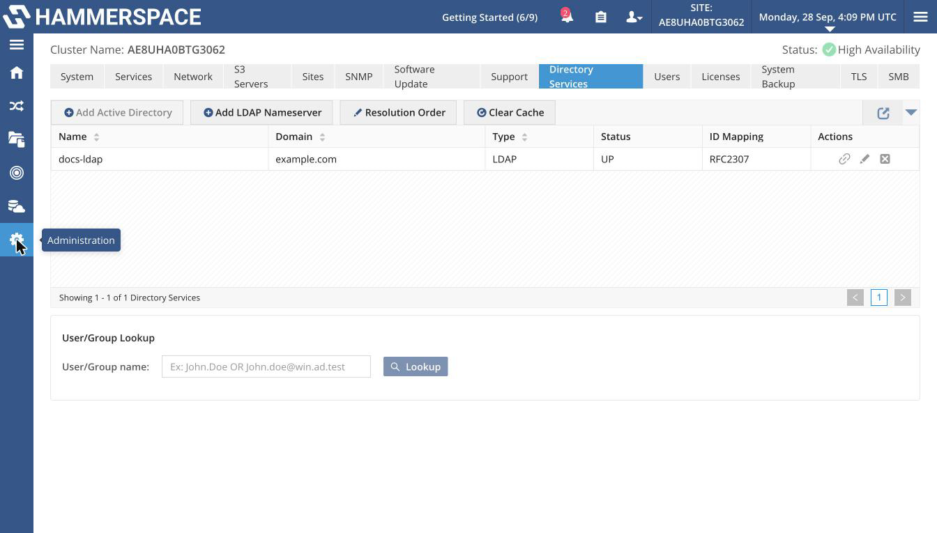This screenshot has width=937, height=533.
Task: Sort table by Name column
Action: [x=96, y=137]
